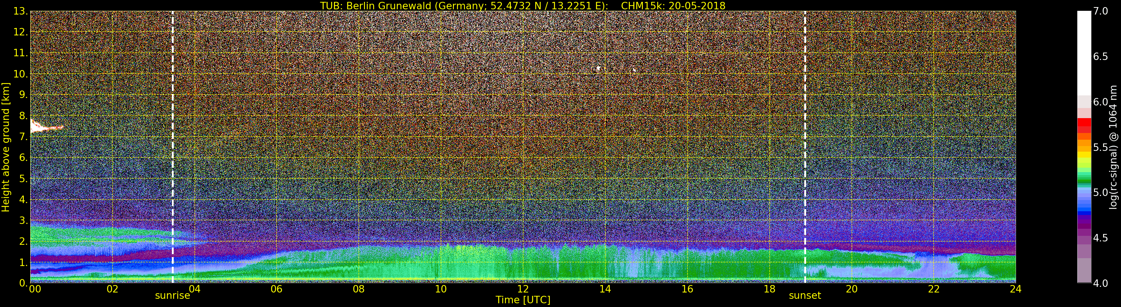Click the white dashed sunset marker line
Screen dimensions: 1121x307
(x=805, y=147)
